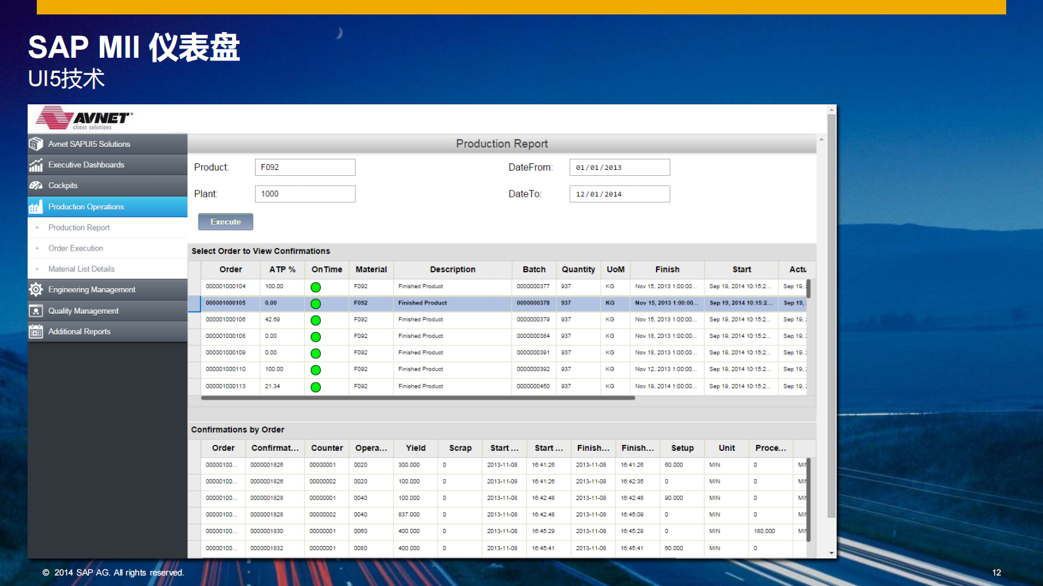1043x586 pixels.
Task: Select order 000001000104 cell
Action: [x=231, y=287]
